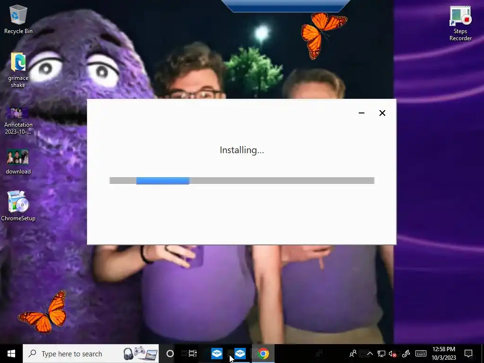Select the download image file on desktop
The width and height of the screenshot is (484, 363).
[18, 162]
